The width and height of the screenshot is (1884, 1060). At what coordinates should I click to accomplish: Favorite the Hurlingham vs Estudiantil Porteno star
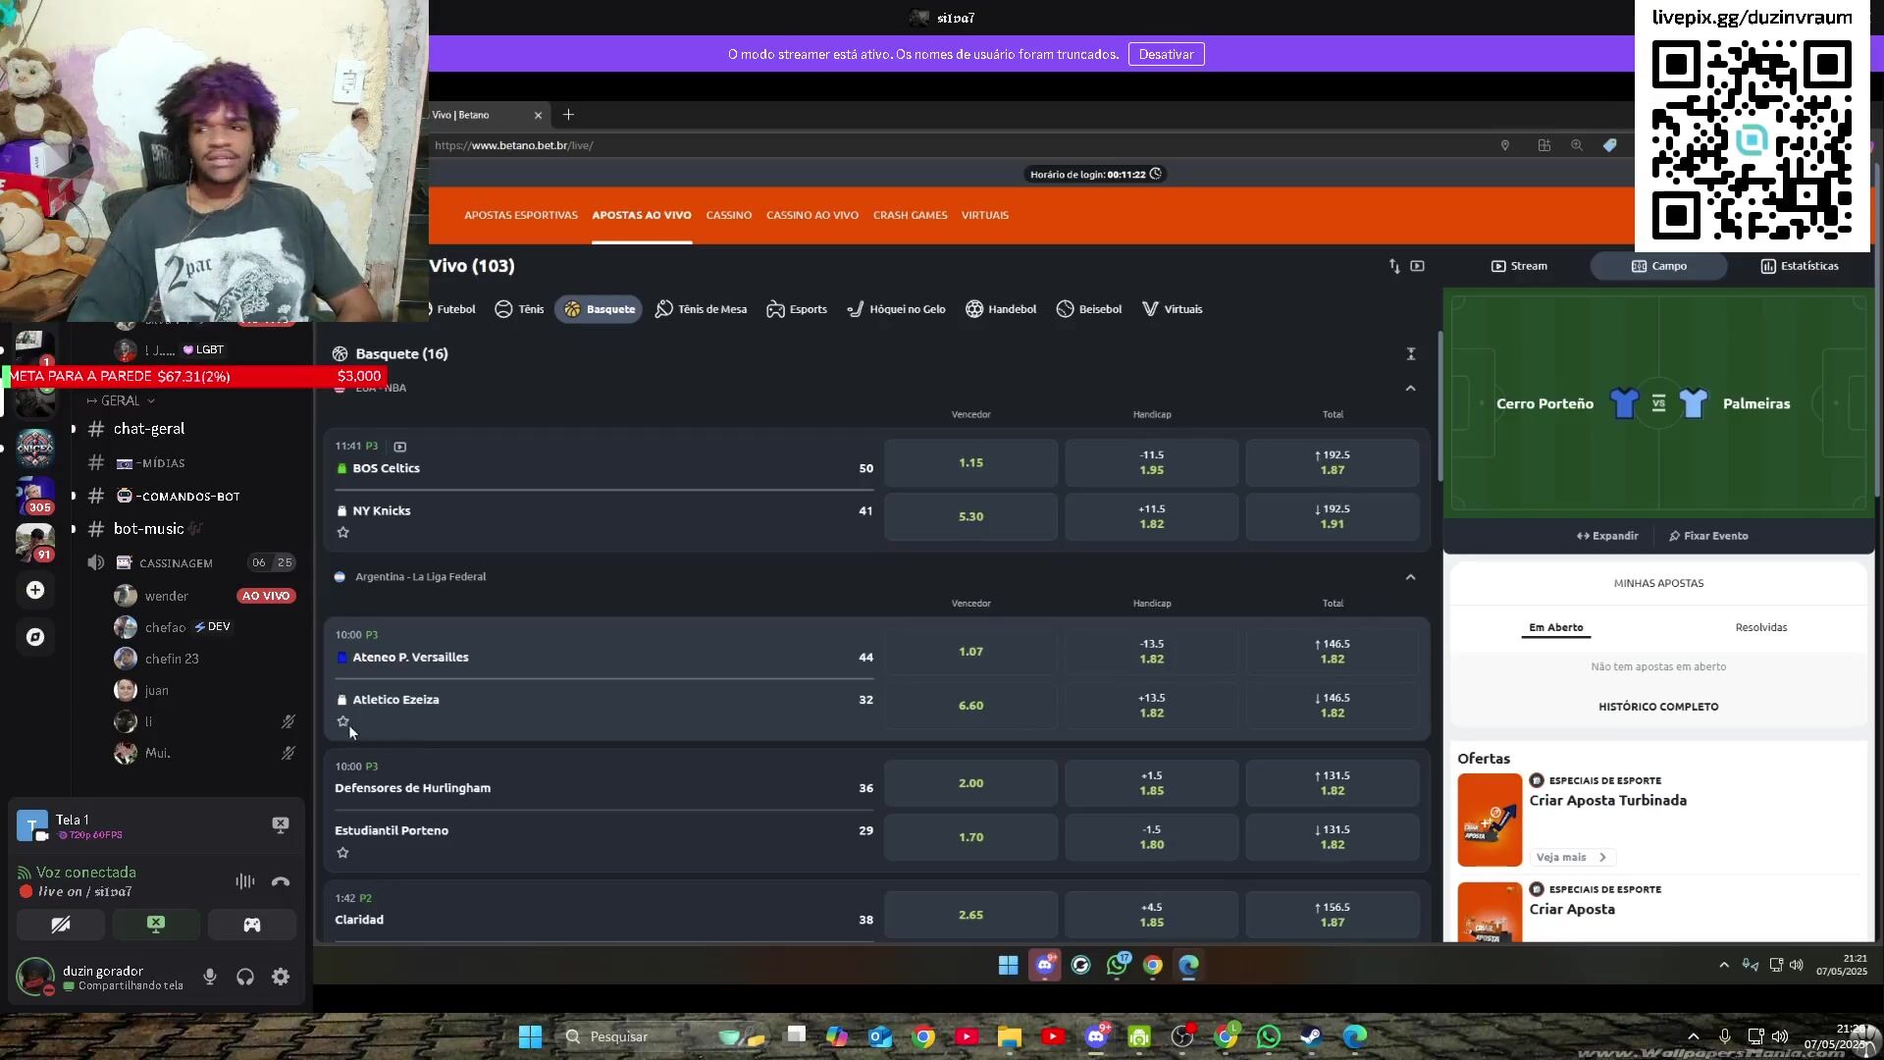tap(342, 853)
